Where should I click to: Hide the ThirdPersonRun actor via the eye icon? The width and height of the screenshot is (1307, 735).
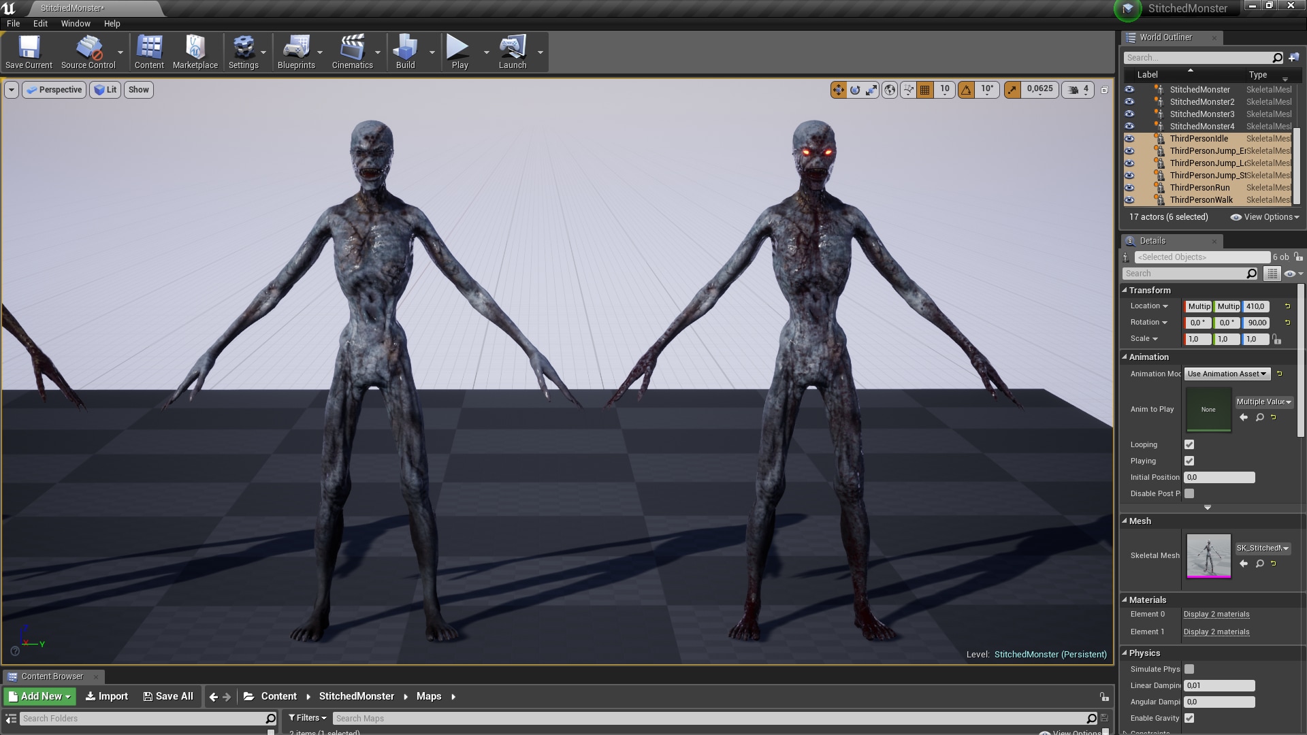(1129, 188)
